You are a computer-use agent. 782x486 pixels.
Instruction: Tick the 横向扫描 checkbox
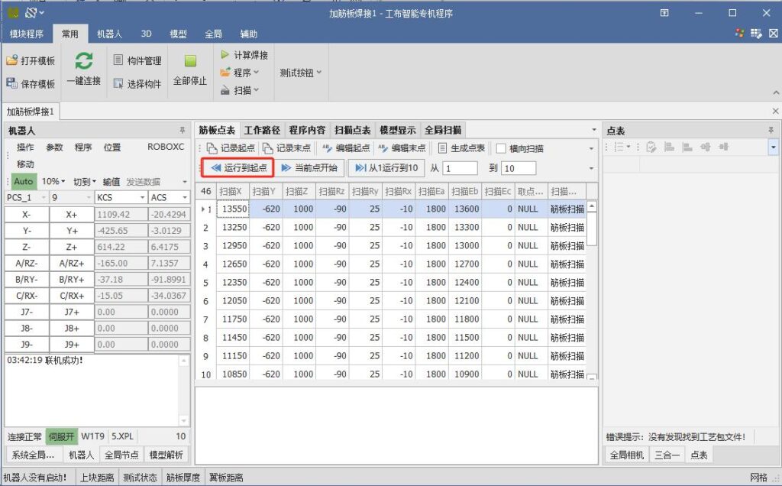coord(501,149)
